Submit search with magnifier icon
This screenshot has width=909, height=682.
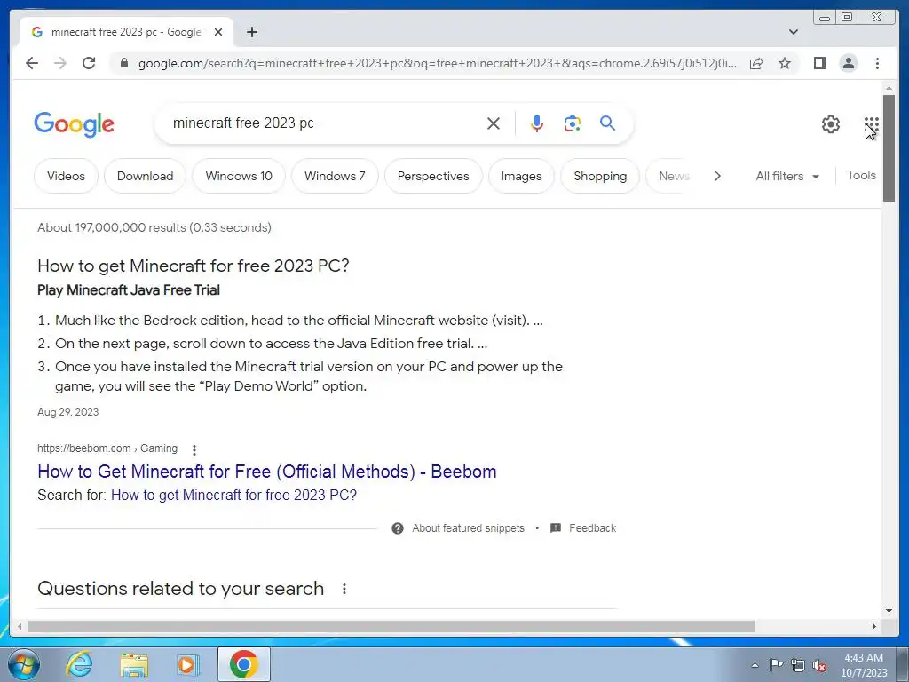607,123
